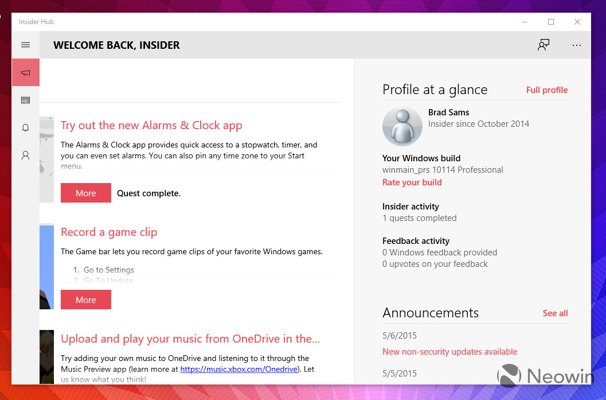Click 'Your Windows build' label
This screenshot has width=606, height=400.
click(x=421, y=158)
